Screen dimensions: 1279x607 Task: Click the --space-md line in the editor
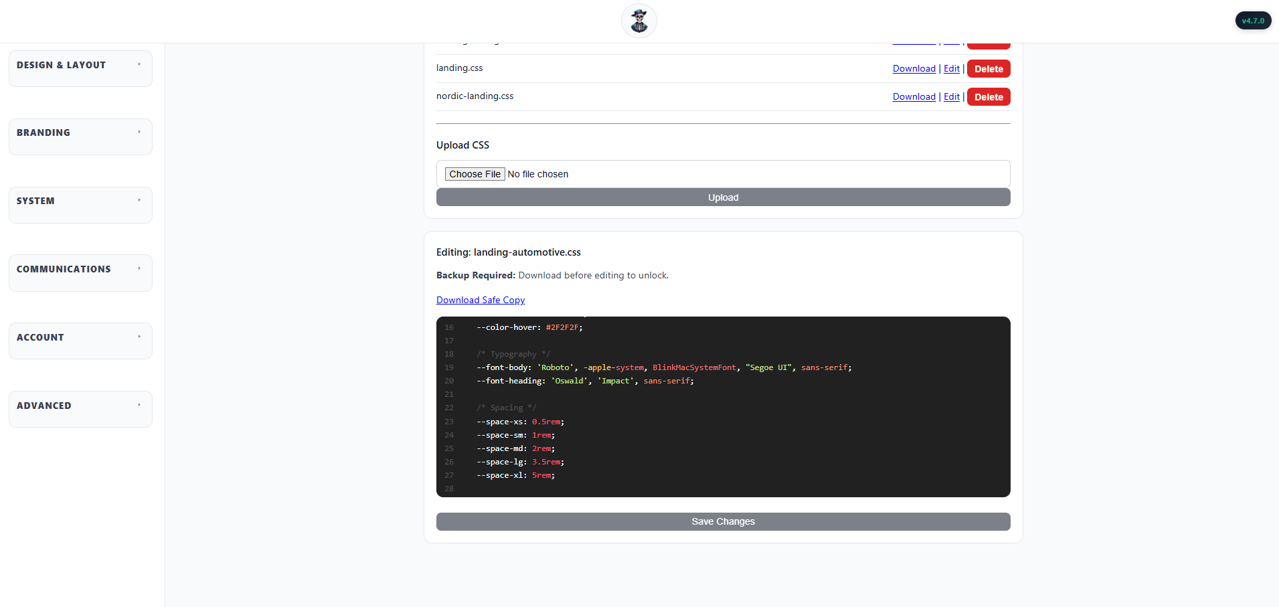(515, 449)
